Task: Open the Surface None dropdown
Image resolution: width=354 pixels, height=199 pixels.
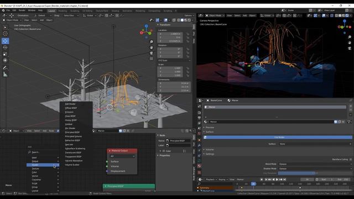Action: (x=315, y=144)
